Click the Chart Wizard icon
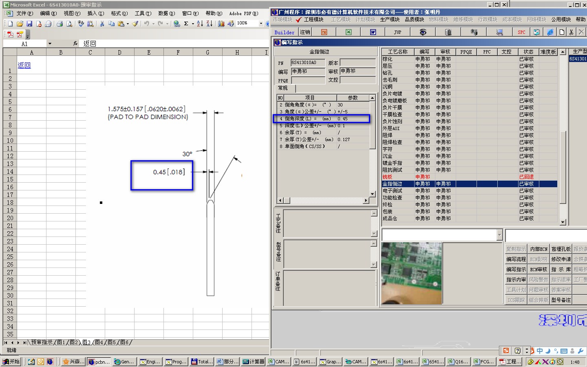Viewport: 587px width, 367px height. [221, 24]
